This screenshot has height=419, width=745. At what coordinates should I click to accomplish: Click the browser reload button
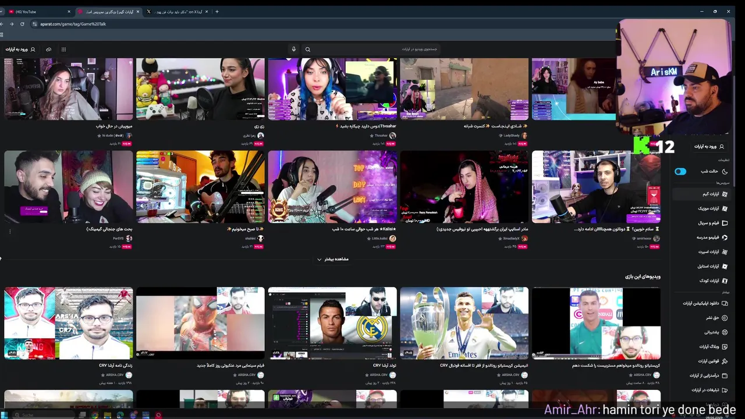coord(22,24)
